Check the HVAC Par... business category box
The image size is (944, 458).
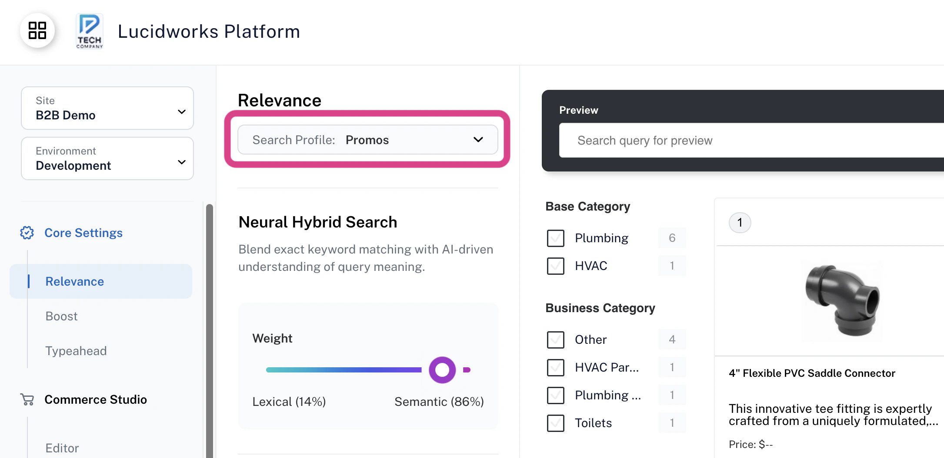coord(556,367)
